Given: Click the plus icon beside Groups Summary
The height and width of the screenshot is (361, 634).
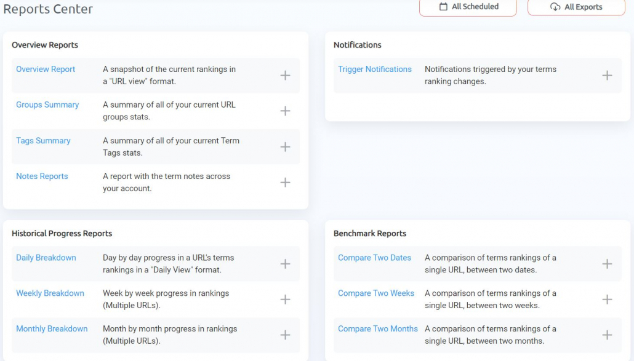Looking at the screenshot, I should coord(285,111).
